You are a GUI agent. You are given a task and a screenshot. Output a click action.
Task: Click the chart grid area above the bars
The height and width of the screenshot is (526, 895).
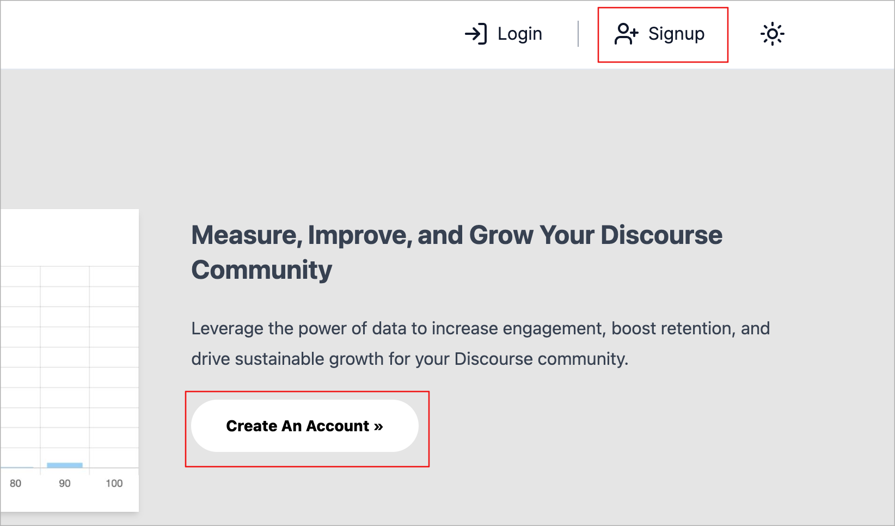(70, 365)
